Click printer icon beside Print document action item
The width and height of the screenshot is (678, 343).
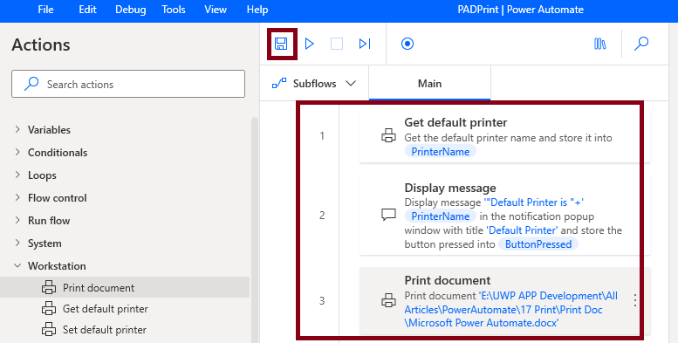coord(49,287)
